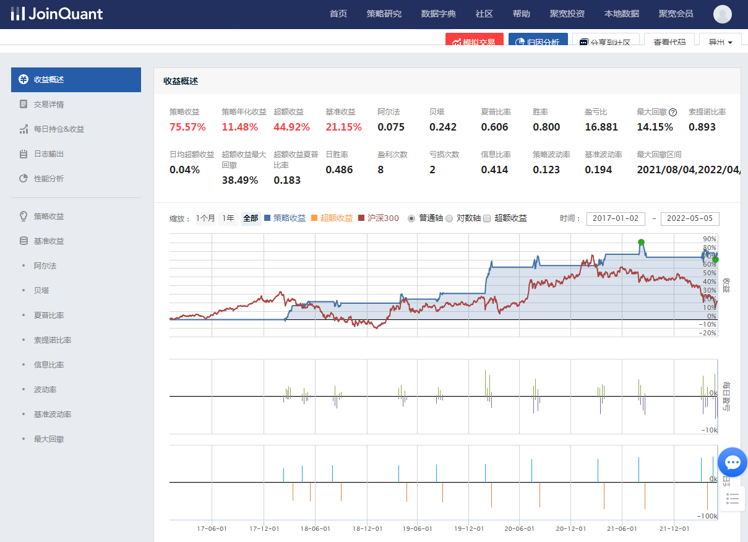Click the 日志输出 sidebar icon
The image size is (748, 542).
point(24,154)
